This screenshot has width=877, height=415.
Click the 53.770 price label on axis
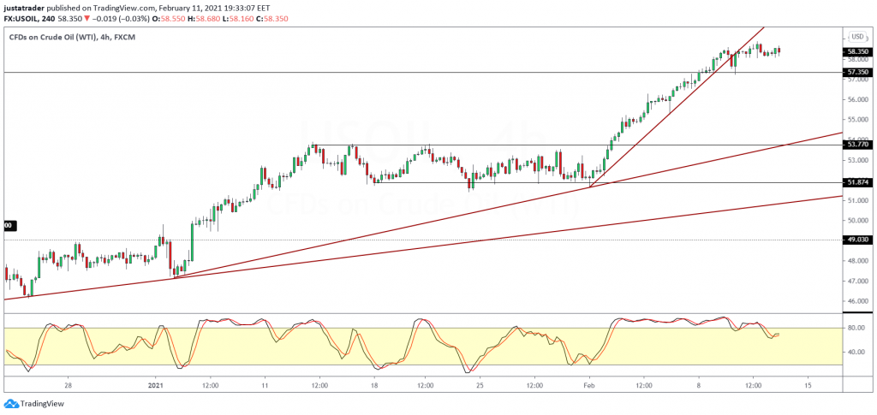pos(857,144)
